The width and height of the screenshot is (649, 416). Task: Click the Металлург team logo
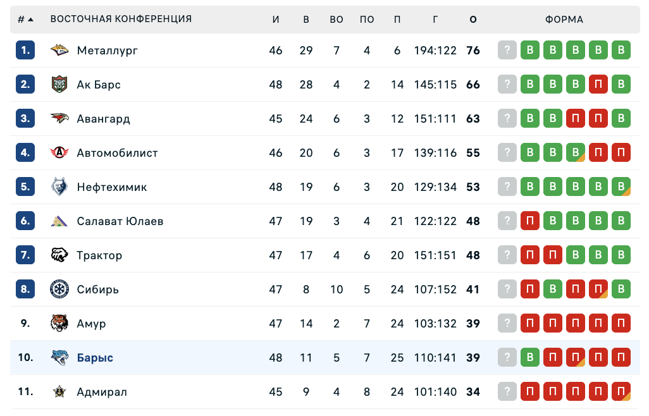[59, 51]
